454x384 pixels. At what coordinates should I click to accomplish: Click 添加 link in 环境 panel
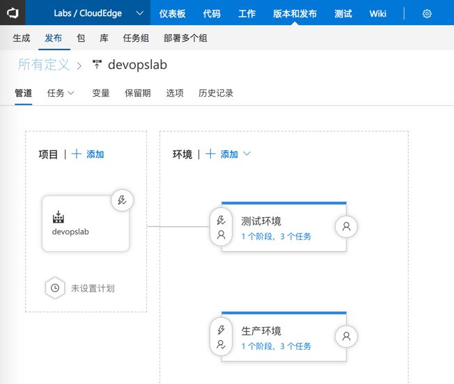click(x=229, y=154)
